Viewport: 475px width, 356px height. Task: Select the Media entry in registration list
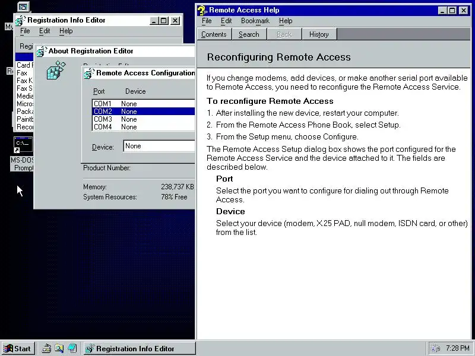point(24,96)
